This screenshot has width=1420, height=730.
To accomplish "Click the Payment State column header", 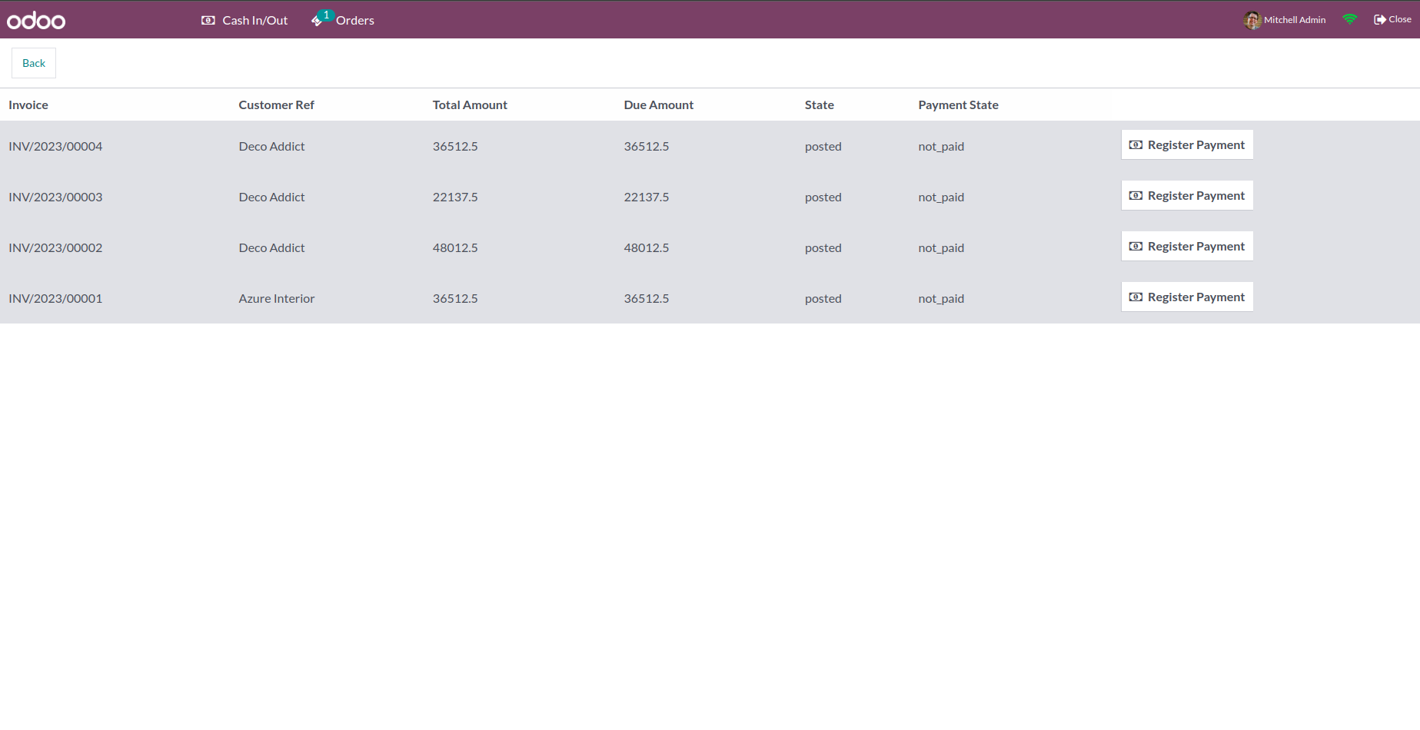I will coord(958,105).
